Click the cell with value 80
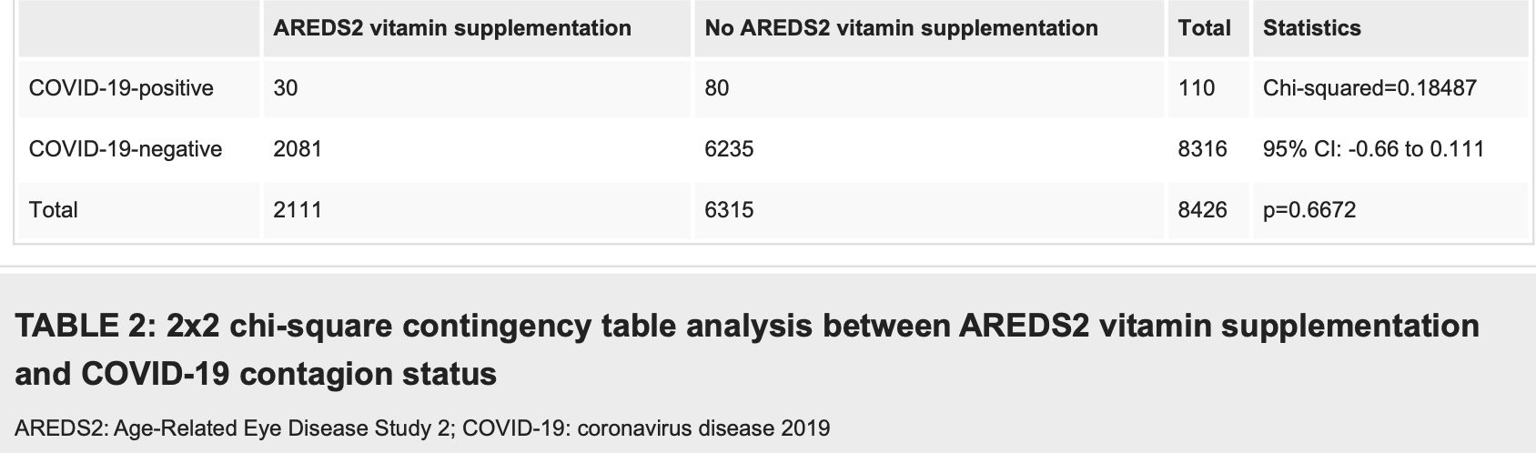The width and height of the screenshot is (1536, 453). pyautogui.click(x=716, y=88)
